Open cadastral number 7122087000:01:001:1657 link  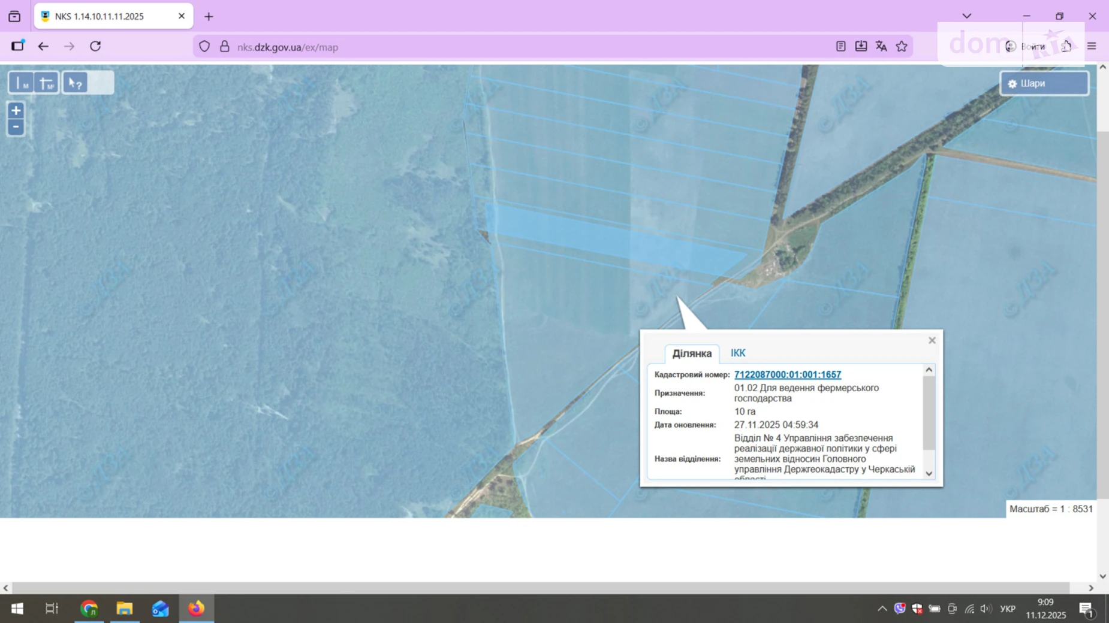[x=787, y=374]
